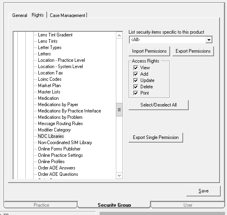Image resolution: width=227 pixels, height=215 pixels.
Task: Disable the Delete access right
Action: click(x=136, y=87)
